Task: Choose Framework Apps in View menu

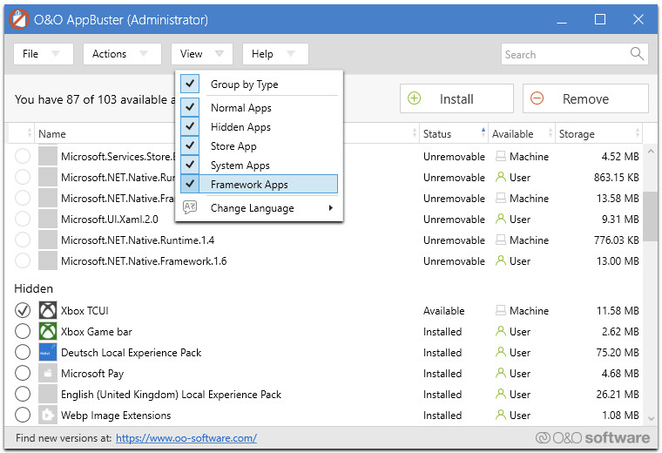Action: [260, 184]
